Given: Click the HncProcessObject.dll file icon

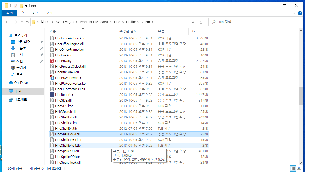Looking at the screenshot, I should coord(52,67).
